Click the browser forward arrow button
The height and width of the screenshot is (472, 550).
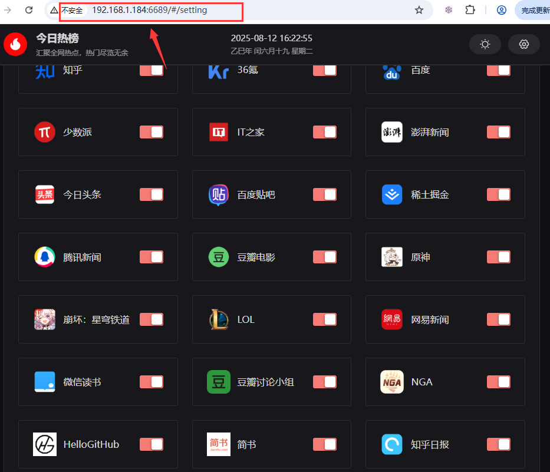(x=8, y=10)
